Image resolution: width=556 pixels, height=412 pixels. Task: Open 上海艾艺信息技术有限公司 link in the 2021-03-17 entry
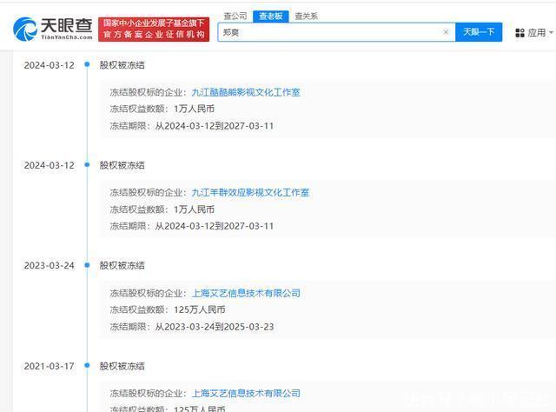245,394
